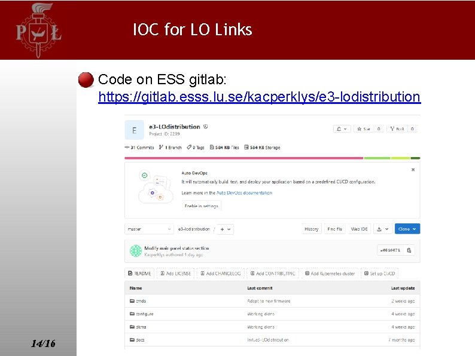Open the cmds folder
The height and width of the screenshot is (356, 475).
coord(141,301)
